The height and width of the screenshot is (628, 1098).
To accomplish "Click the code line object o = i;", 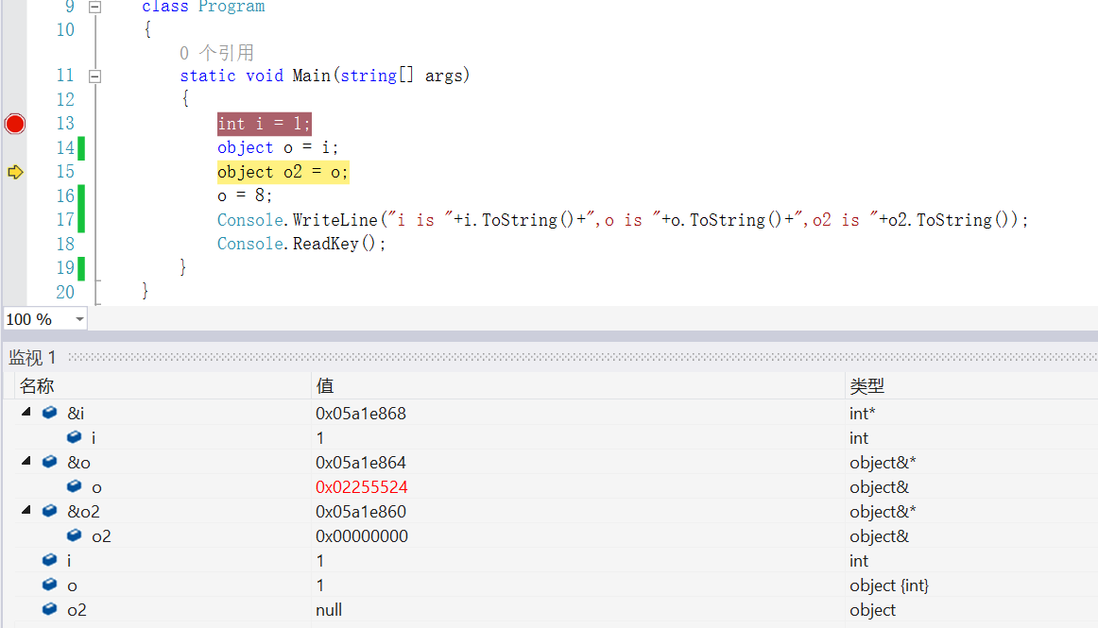I will (277, 147).
